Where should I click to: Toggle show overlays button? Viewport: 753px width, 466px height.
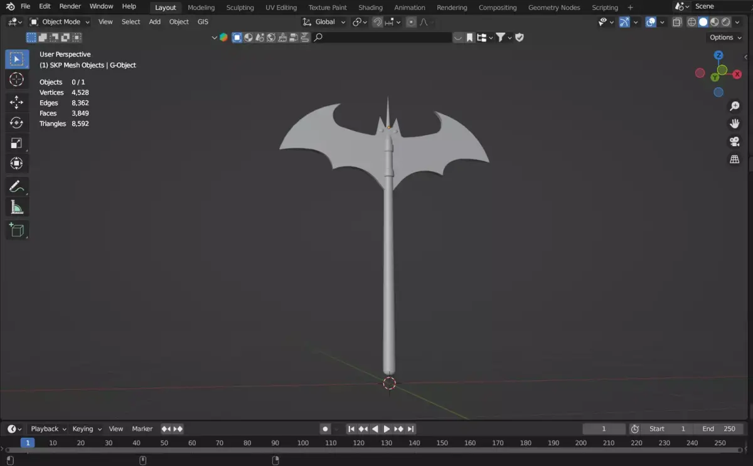click(651, 22)
